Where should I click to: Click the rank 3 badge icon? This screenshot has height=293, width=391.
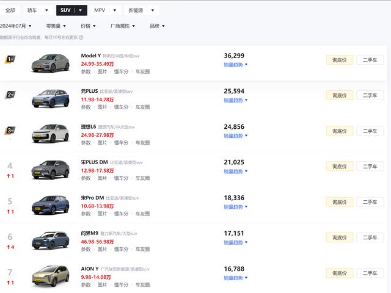coord(10,130)
